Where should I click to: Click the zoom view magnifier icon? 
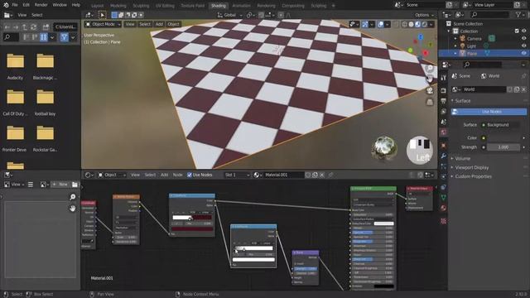[430, 69]
